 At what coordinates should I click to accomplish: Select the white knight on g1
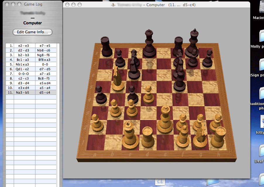[x=200, y=135]
